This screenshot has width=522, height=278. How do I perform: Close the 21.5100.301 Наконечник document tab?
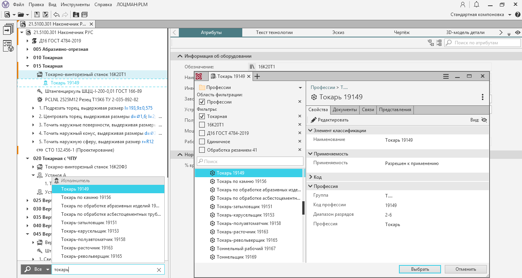pos(91,24)
